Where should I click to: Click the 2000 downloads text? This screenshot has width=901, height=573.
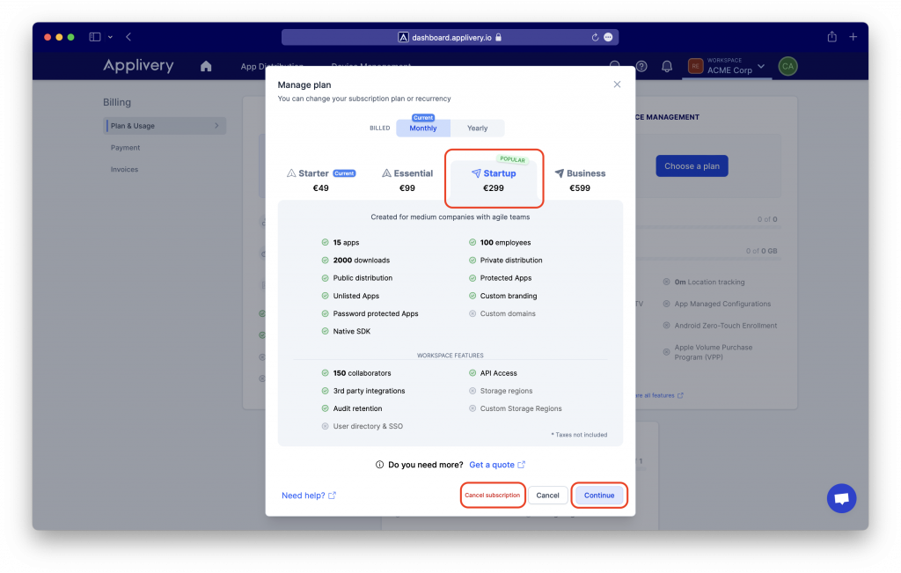coord(362,261)
